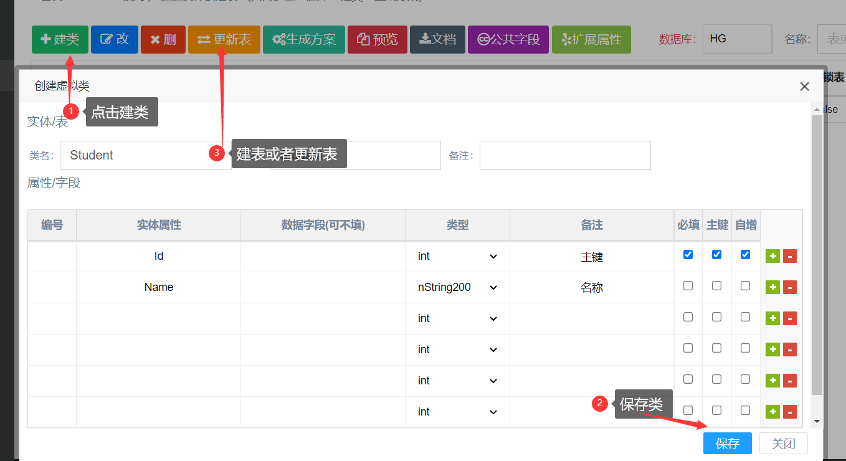Enable 必填 checkbox for the Name row

[688, 286]
